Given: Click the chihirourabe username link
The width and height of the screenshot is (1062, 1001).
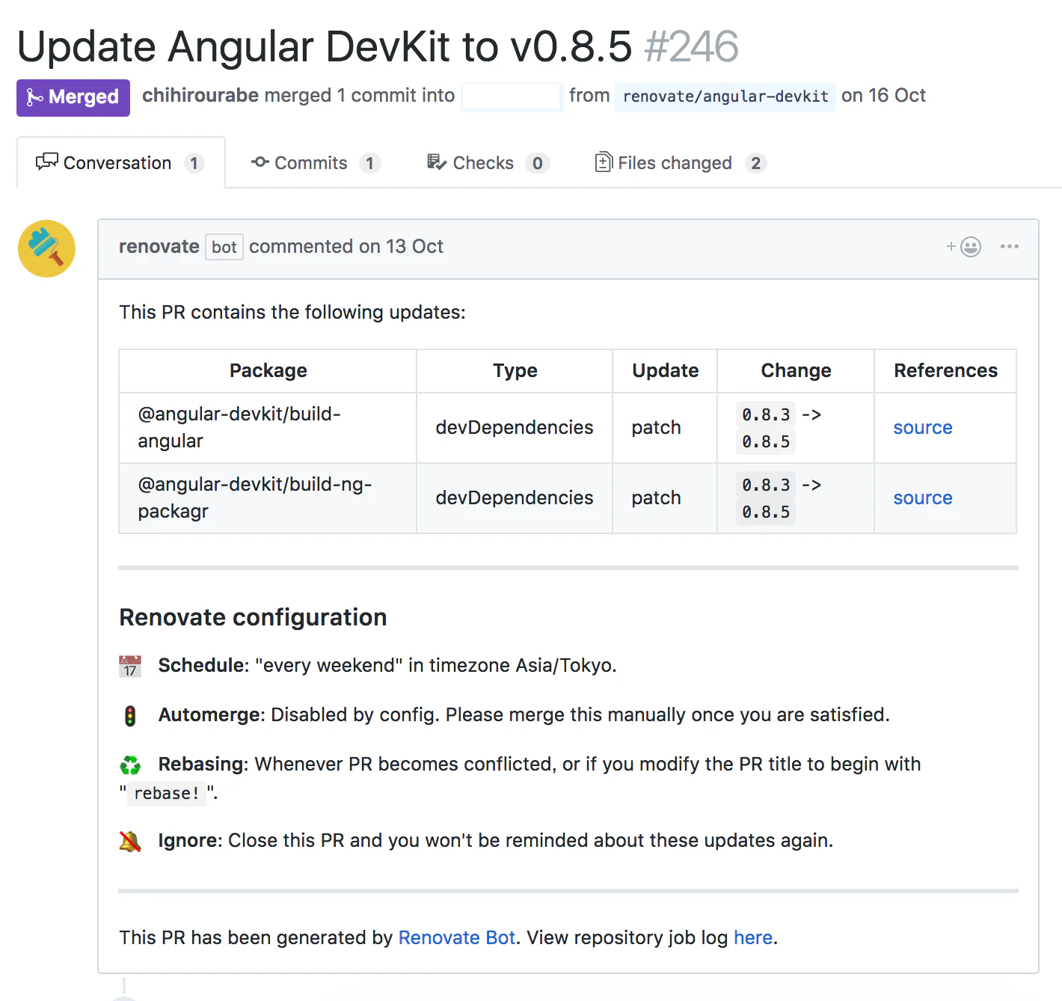Looking at the screenshot, I should point(200,96).
